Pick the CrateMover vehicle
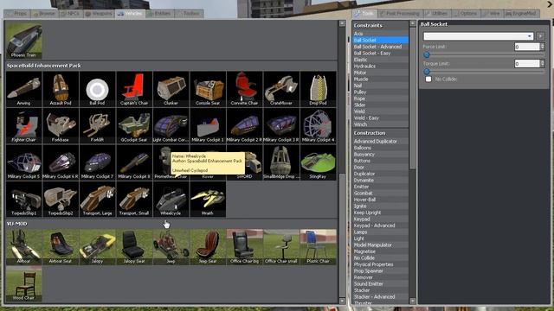This screenshot has width=554, height=311. (x=280, y=89)
